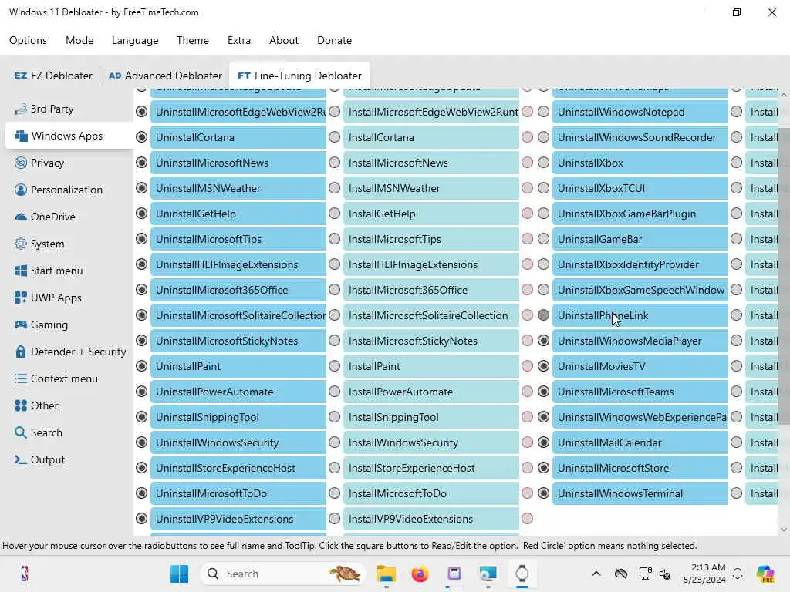Viewport: 790px width, 592px height.
Task: Select the UninstallCortana radio button
Action: (x=142, y=137)
